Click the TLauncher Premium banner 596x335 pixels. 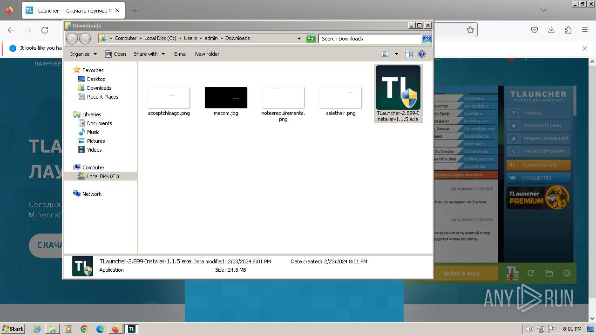(x=539, y=197)
